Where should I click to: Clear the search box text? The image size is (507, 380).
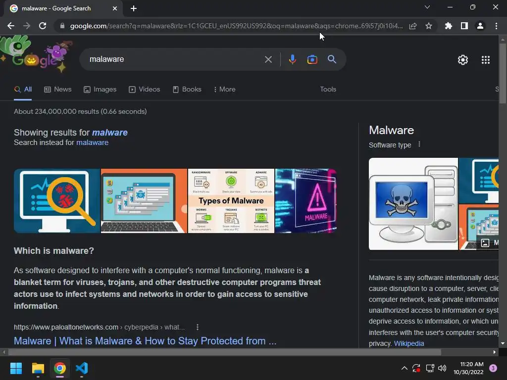(x=268, y=59)
